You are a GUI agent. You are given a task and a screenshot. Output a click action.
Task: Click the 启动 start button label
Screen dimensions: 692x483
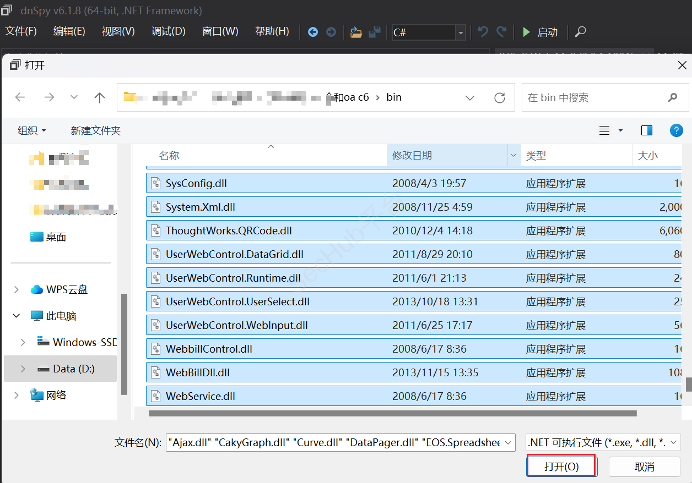(x=548, y=32)
